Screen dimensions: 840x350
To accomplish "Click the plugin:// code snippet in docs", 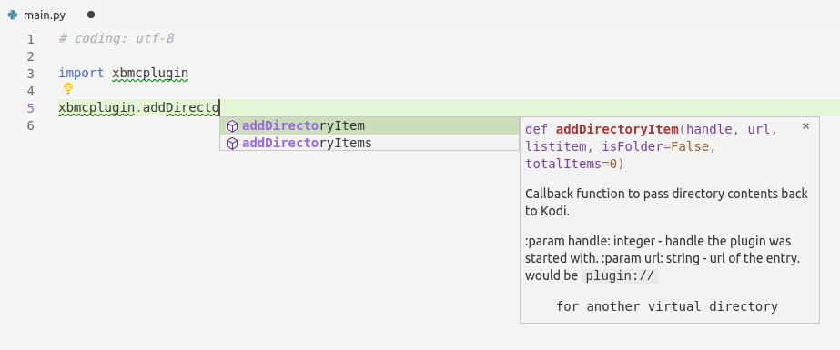I will 621,276.
